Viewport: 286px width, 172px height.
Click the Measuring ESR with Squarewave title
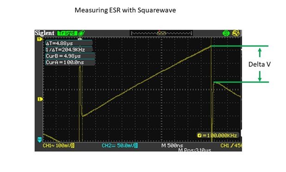coord(125,10)
